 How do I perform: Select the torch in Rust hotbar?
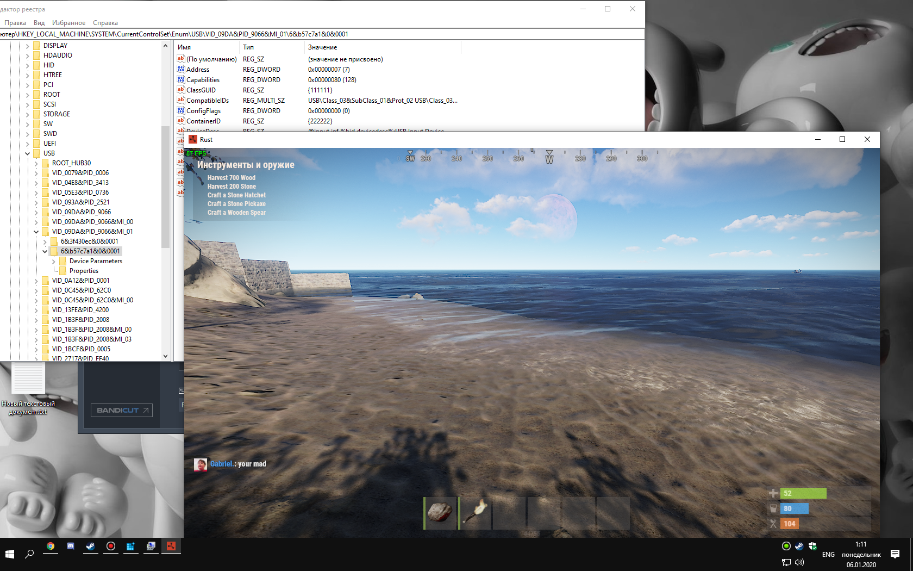pos(475,513)
